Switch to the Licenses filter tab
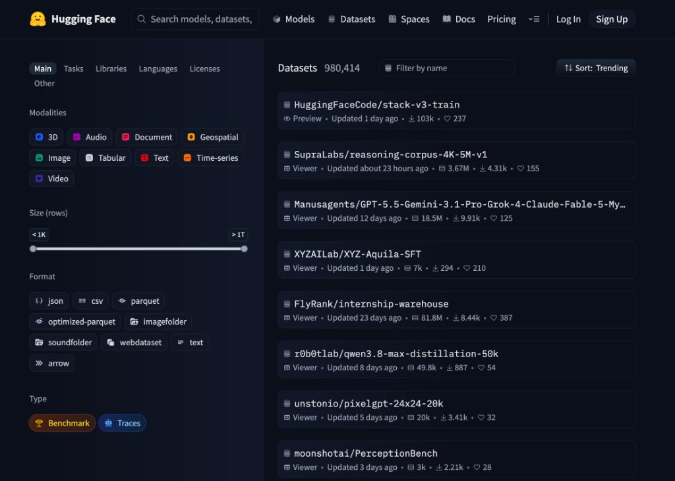This screenshot has width=675, height=481. 204,69
